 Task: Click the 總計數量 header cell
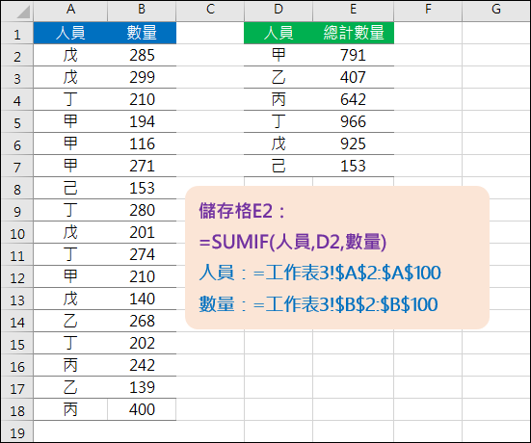click(x=354, y=33)
